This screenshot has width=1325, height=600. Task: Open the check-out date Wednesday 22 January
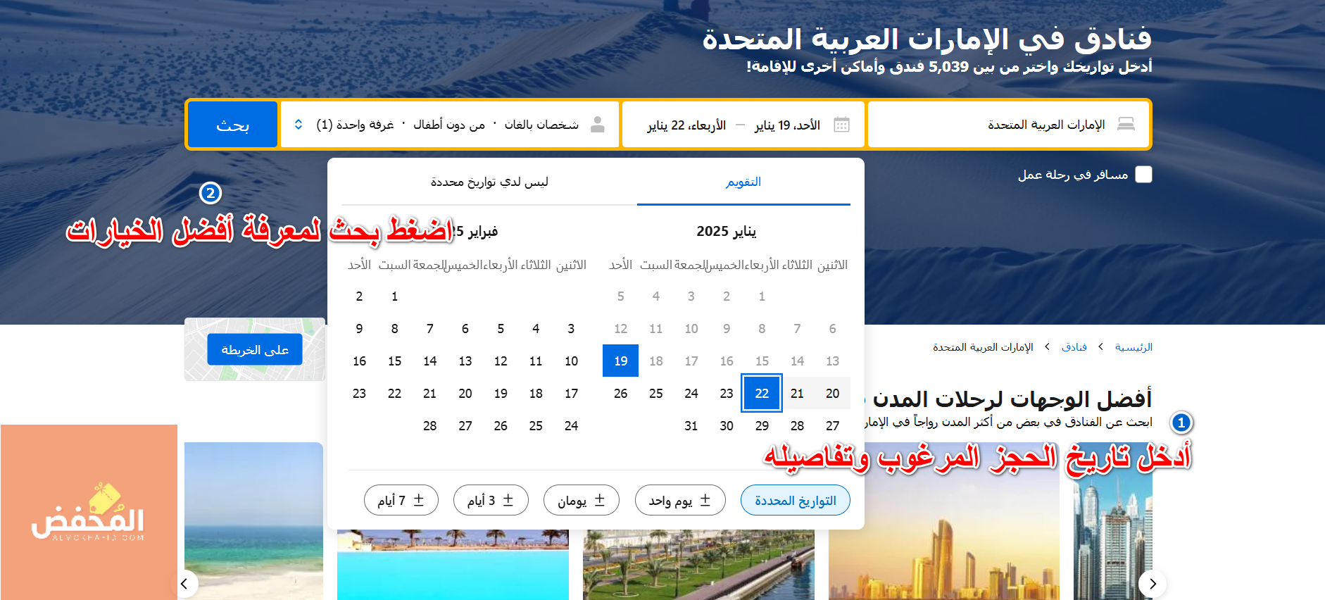686,125
